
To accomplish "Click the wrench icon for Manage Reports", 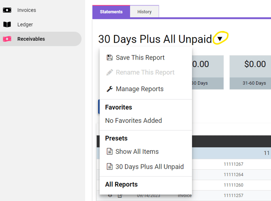I will pos(109,89).
